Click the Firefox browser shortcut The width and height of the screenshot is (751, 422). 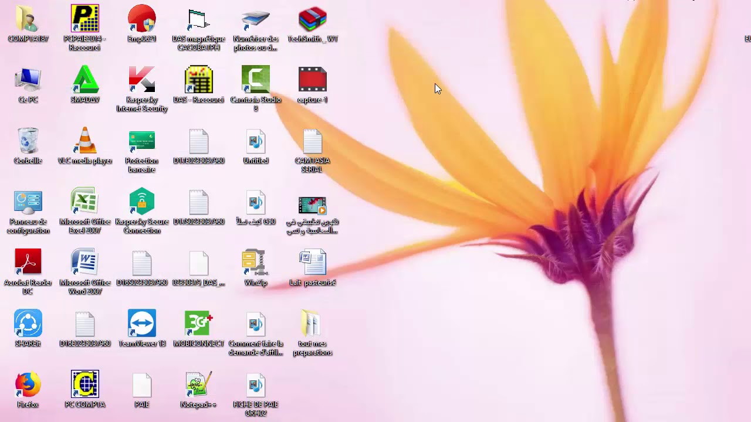[28, 384]
